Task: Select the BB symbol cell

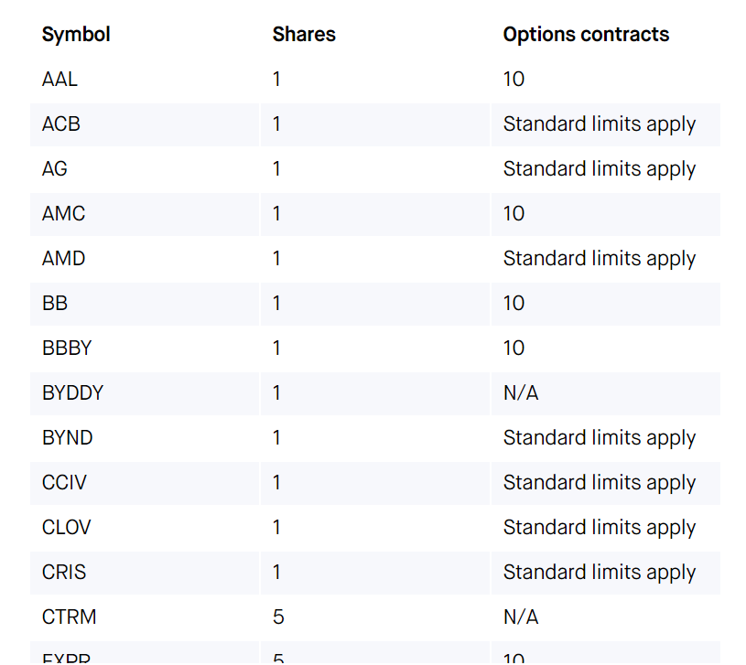Action: point(145,305)
